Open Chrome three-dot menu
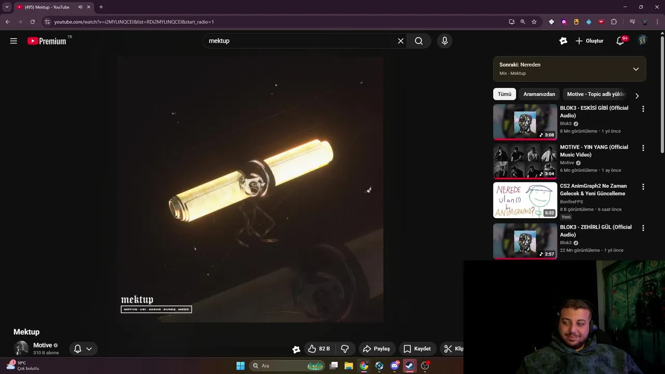The height and width of the screenshot is (374, 665). (657, 22)
